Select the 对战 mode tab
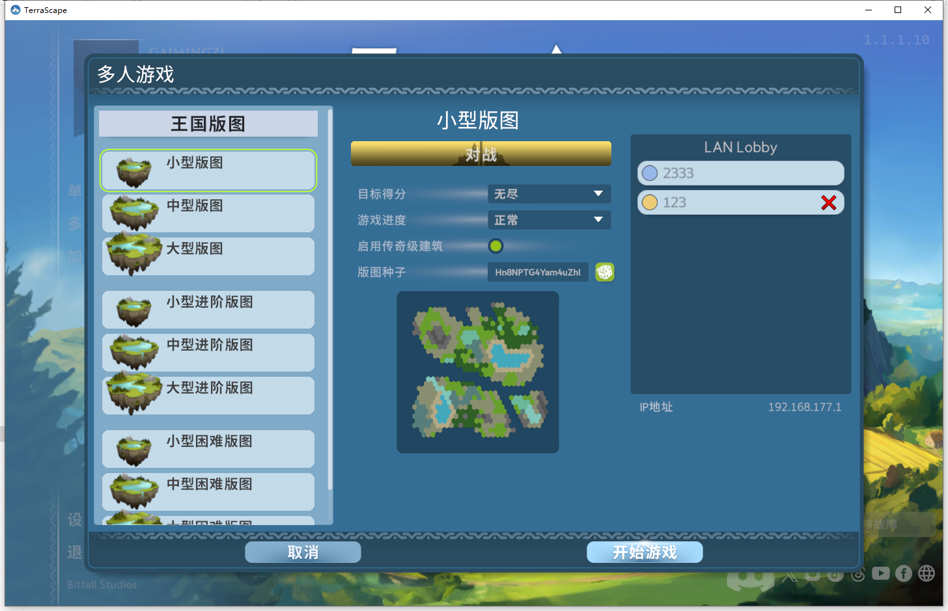 [x=481, y=154]
